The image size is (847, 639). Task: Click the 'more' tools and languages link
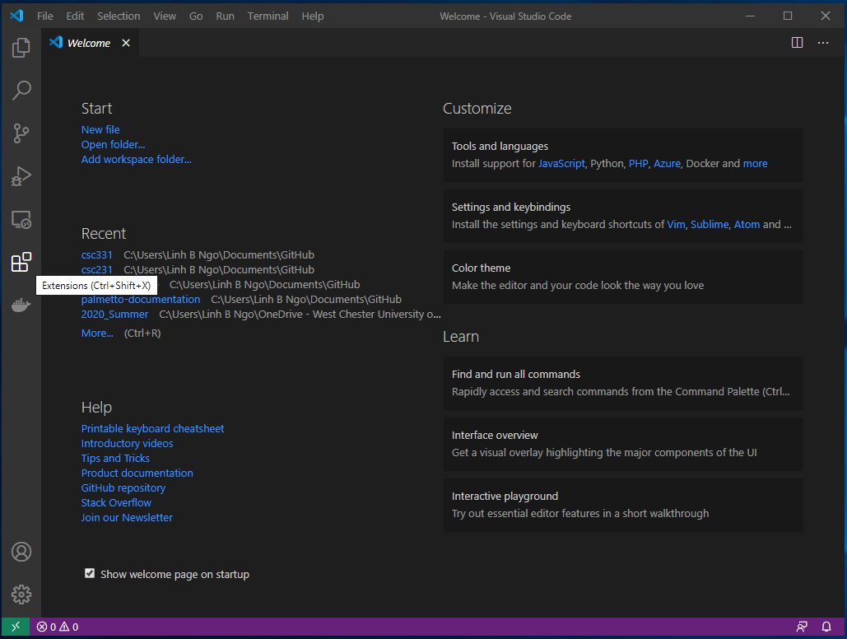coord(755,164)
